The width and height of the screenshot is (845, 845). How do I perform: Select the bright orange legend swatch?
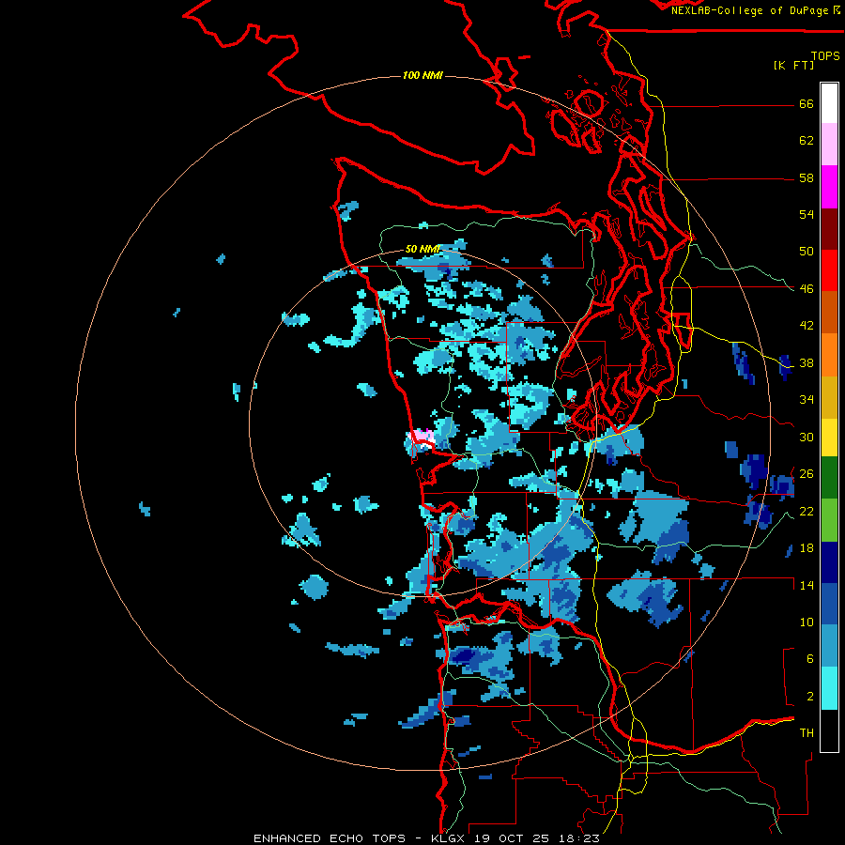click(829, 355)
